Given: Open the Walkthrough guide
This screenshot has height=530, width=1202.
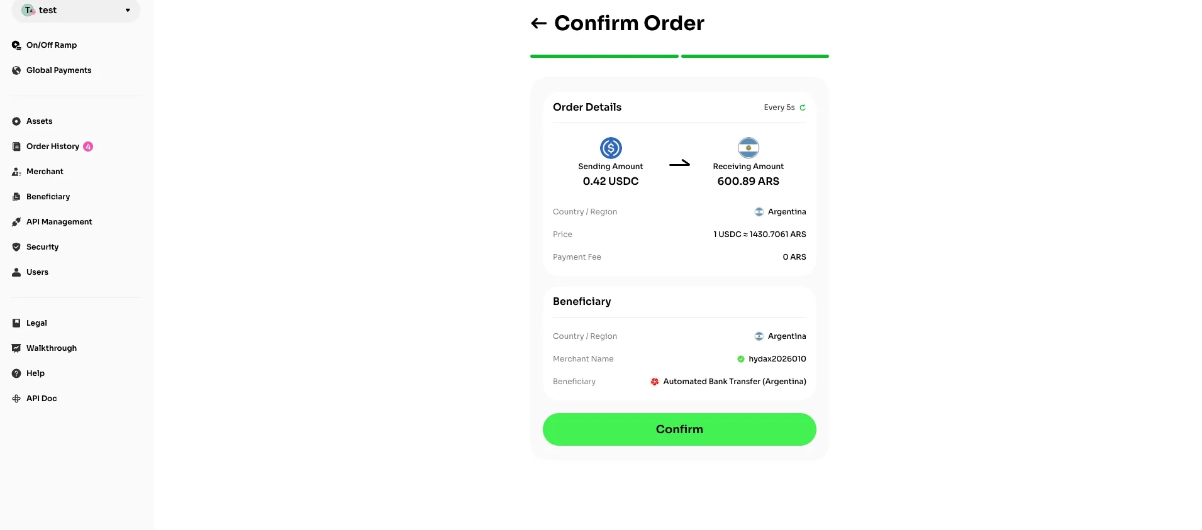Looking at the screenshot, I should tap(44, 348).
